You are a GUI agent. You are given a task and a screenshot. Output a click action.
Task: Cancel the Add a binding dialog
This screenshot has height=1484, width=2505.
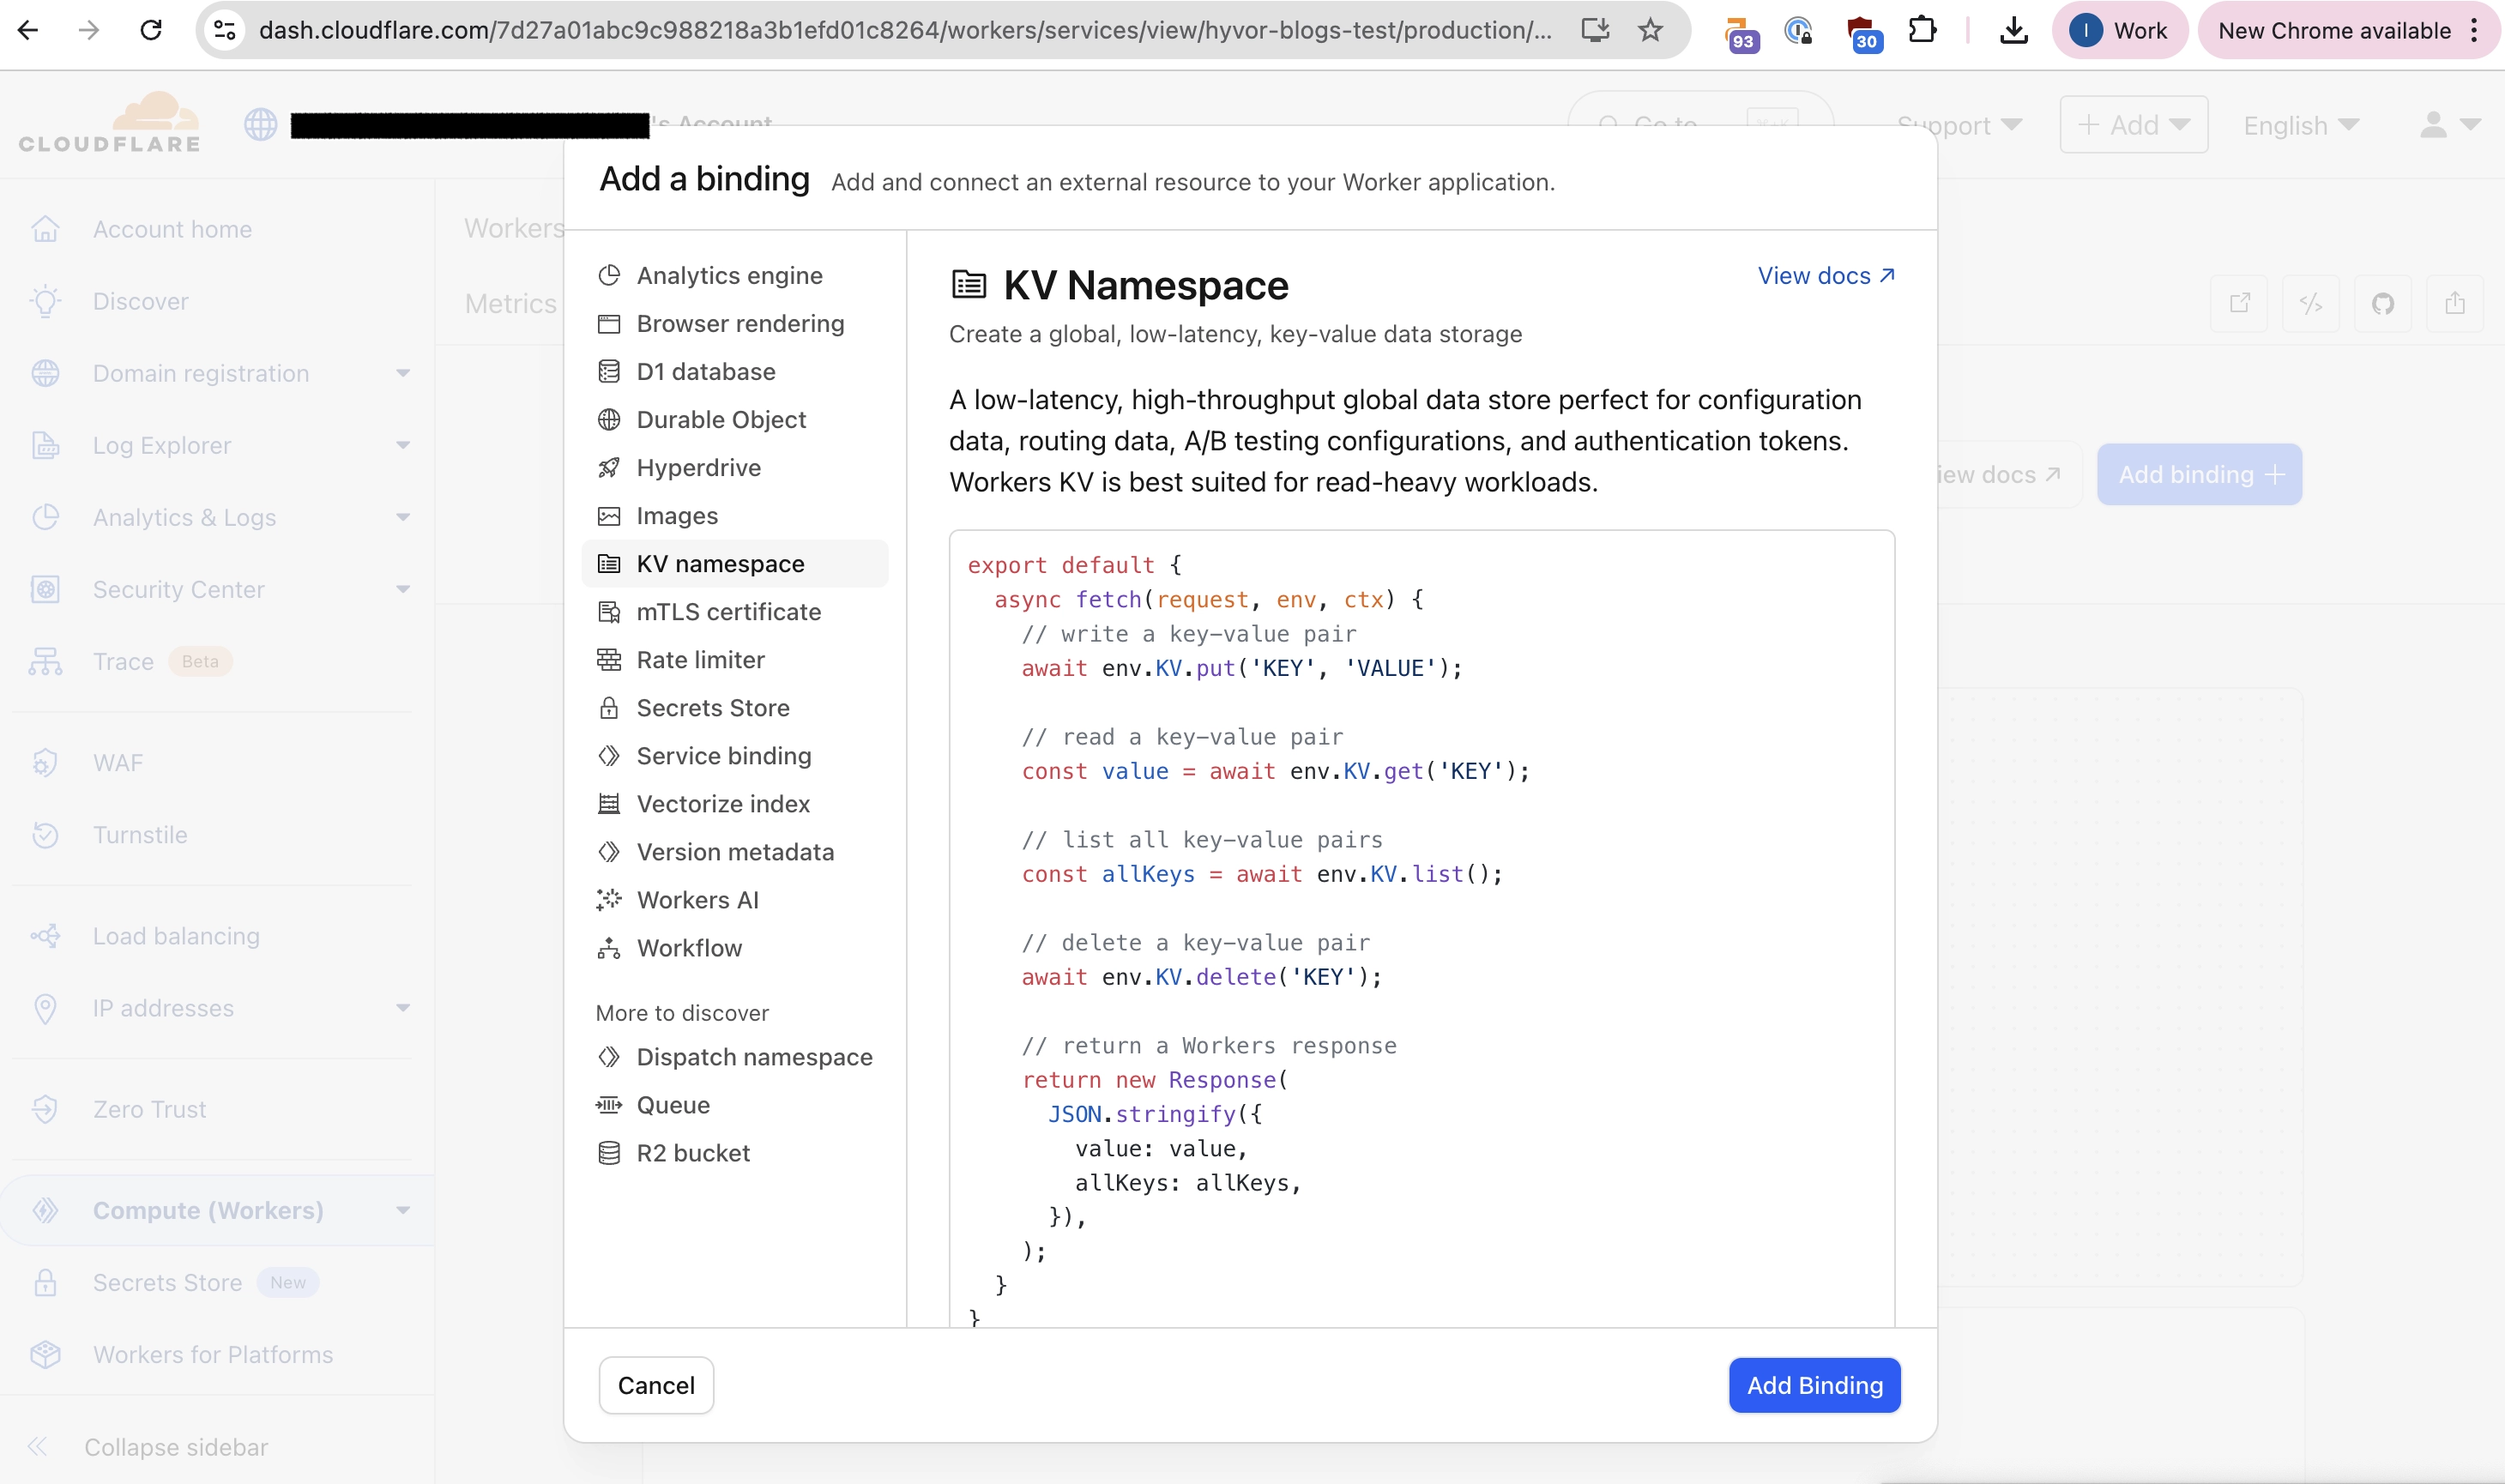(656, 1385)
